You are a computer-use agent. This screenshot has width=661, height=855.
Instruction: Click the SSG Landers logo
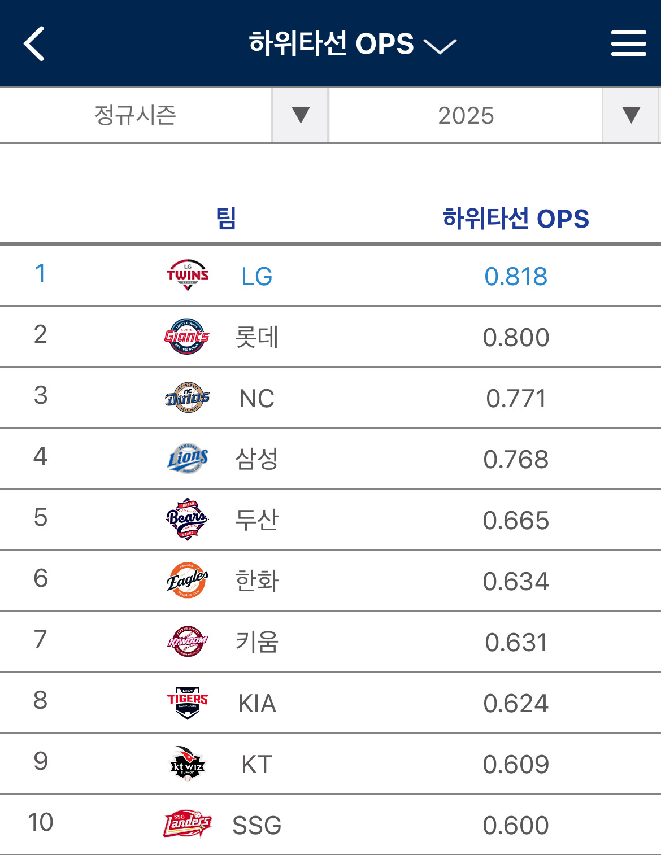pyautogui.click(x=188, y=825)
